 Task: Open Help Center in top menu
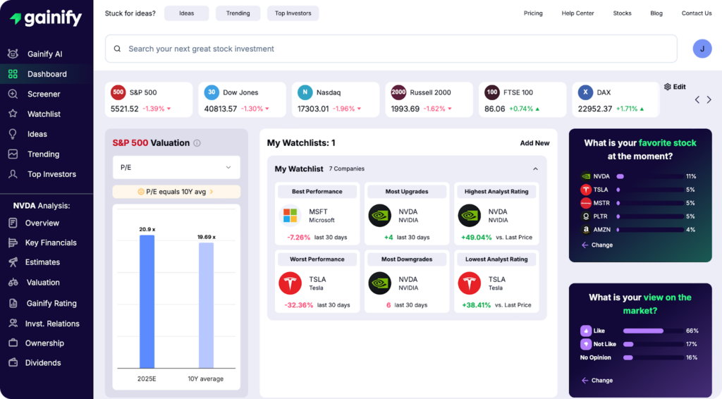578,13
